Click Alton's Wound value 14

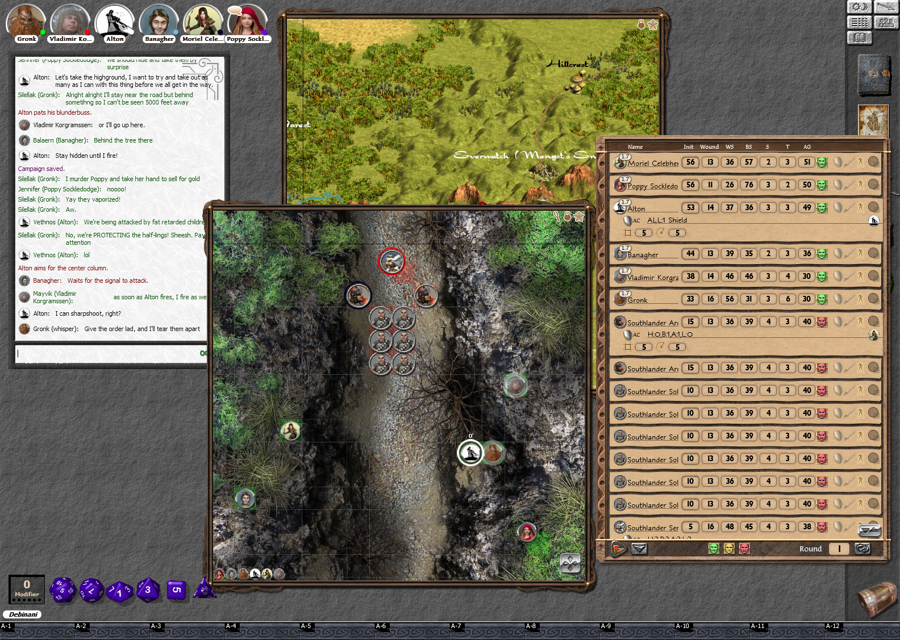tap(710, 208)
